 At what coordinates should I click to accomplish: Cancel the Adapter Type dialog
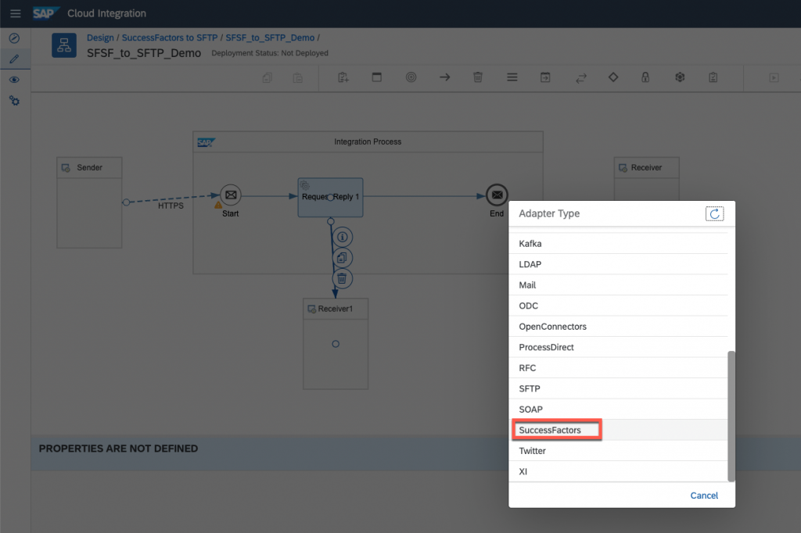[704, 495]
